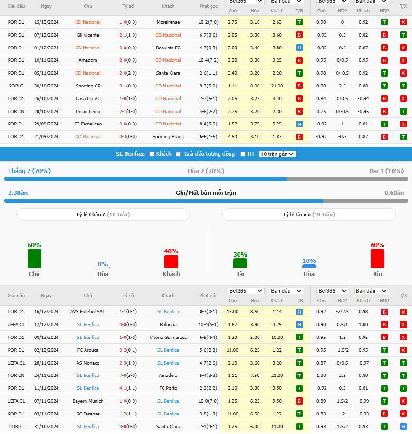Click red B T/B badge in Bayern Munich row
The width and height of the screenshot is (412, 434).
coord(299,401)
